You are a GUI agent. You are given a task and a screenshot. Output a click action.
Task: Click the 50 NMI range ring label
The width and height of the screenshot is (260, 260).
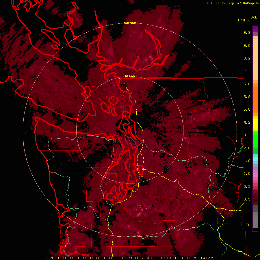(130, 77)
